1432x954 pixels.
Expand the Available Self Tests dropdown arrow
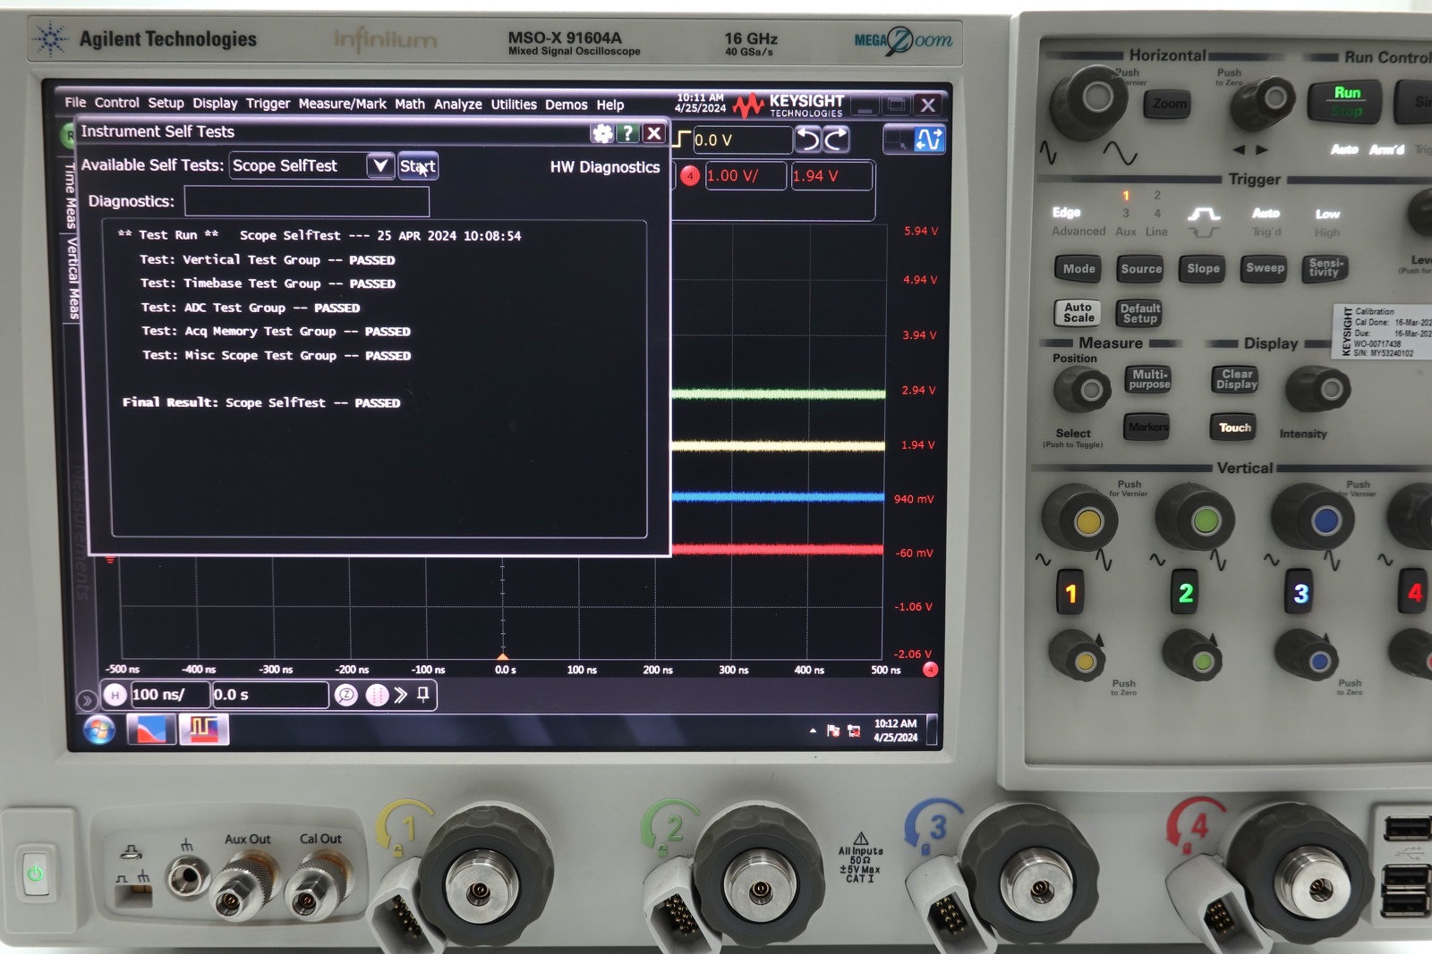pyautogui.click(x=380, y=165)
